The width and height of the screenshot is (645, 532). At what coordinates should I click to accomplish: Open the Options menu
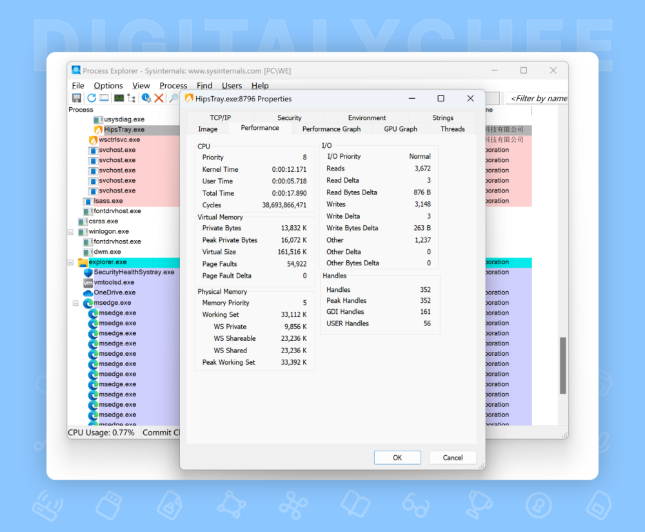(108, 86)
